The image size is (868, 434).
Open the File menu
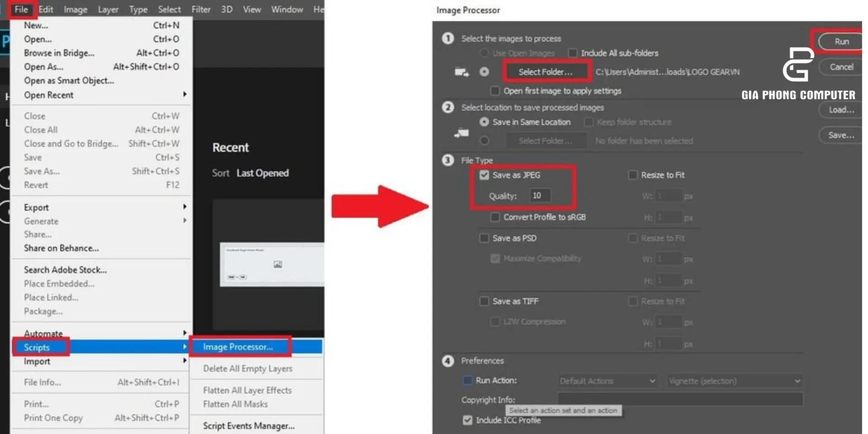pos(21,9)
